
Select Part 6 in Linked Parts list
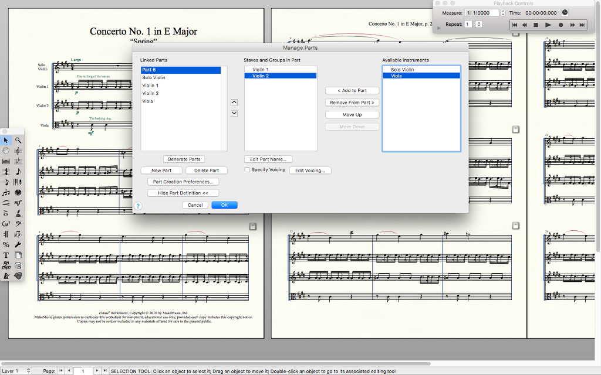(x=181, y=70)
